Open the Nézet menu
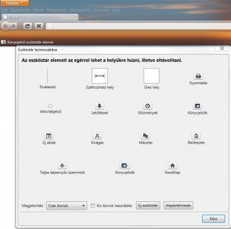The height and width of the screenshot is (229, 231). [x=38, y=10]
